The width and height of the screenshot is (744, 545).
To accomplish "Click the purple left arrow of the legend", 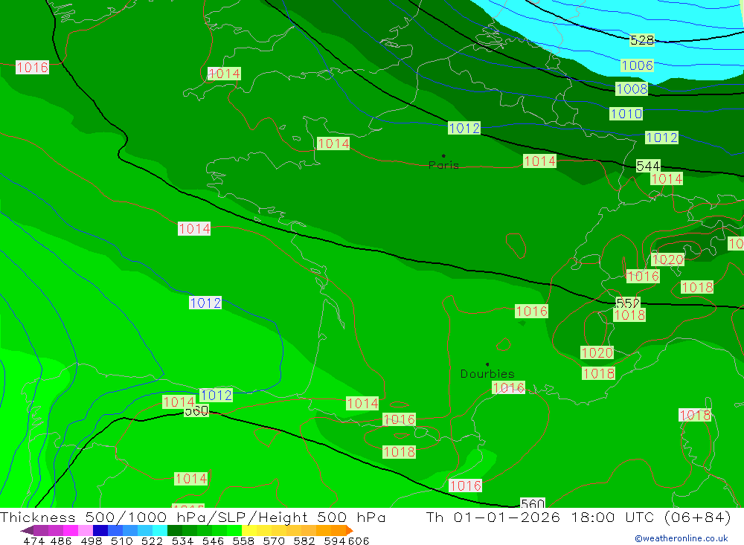I will (27, 530).
